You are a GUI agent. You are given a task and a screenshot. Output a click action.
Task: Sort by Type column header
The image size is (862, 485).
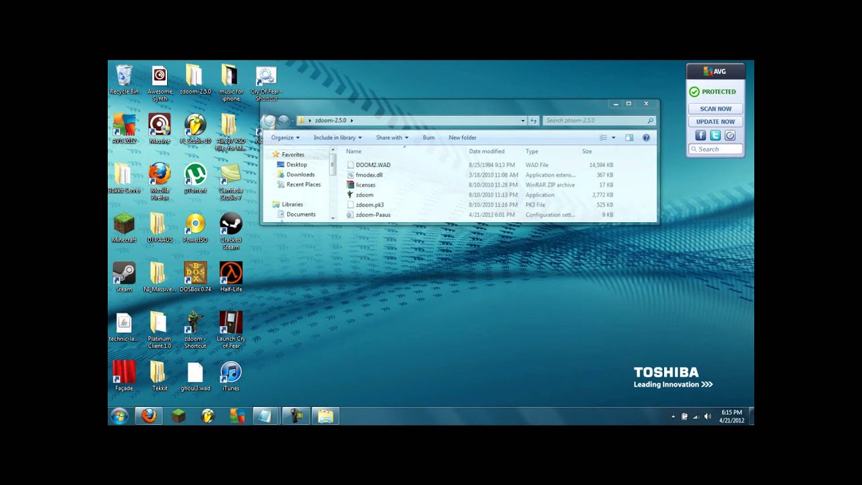(x=550, y=152)
